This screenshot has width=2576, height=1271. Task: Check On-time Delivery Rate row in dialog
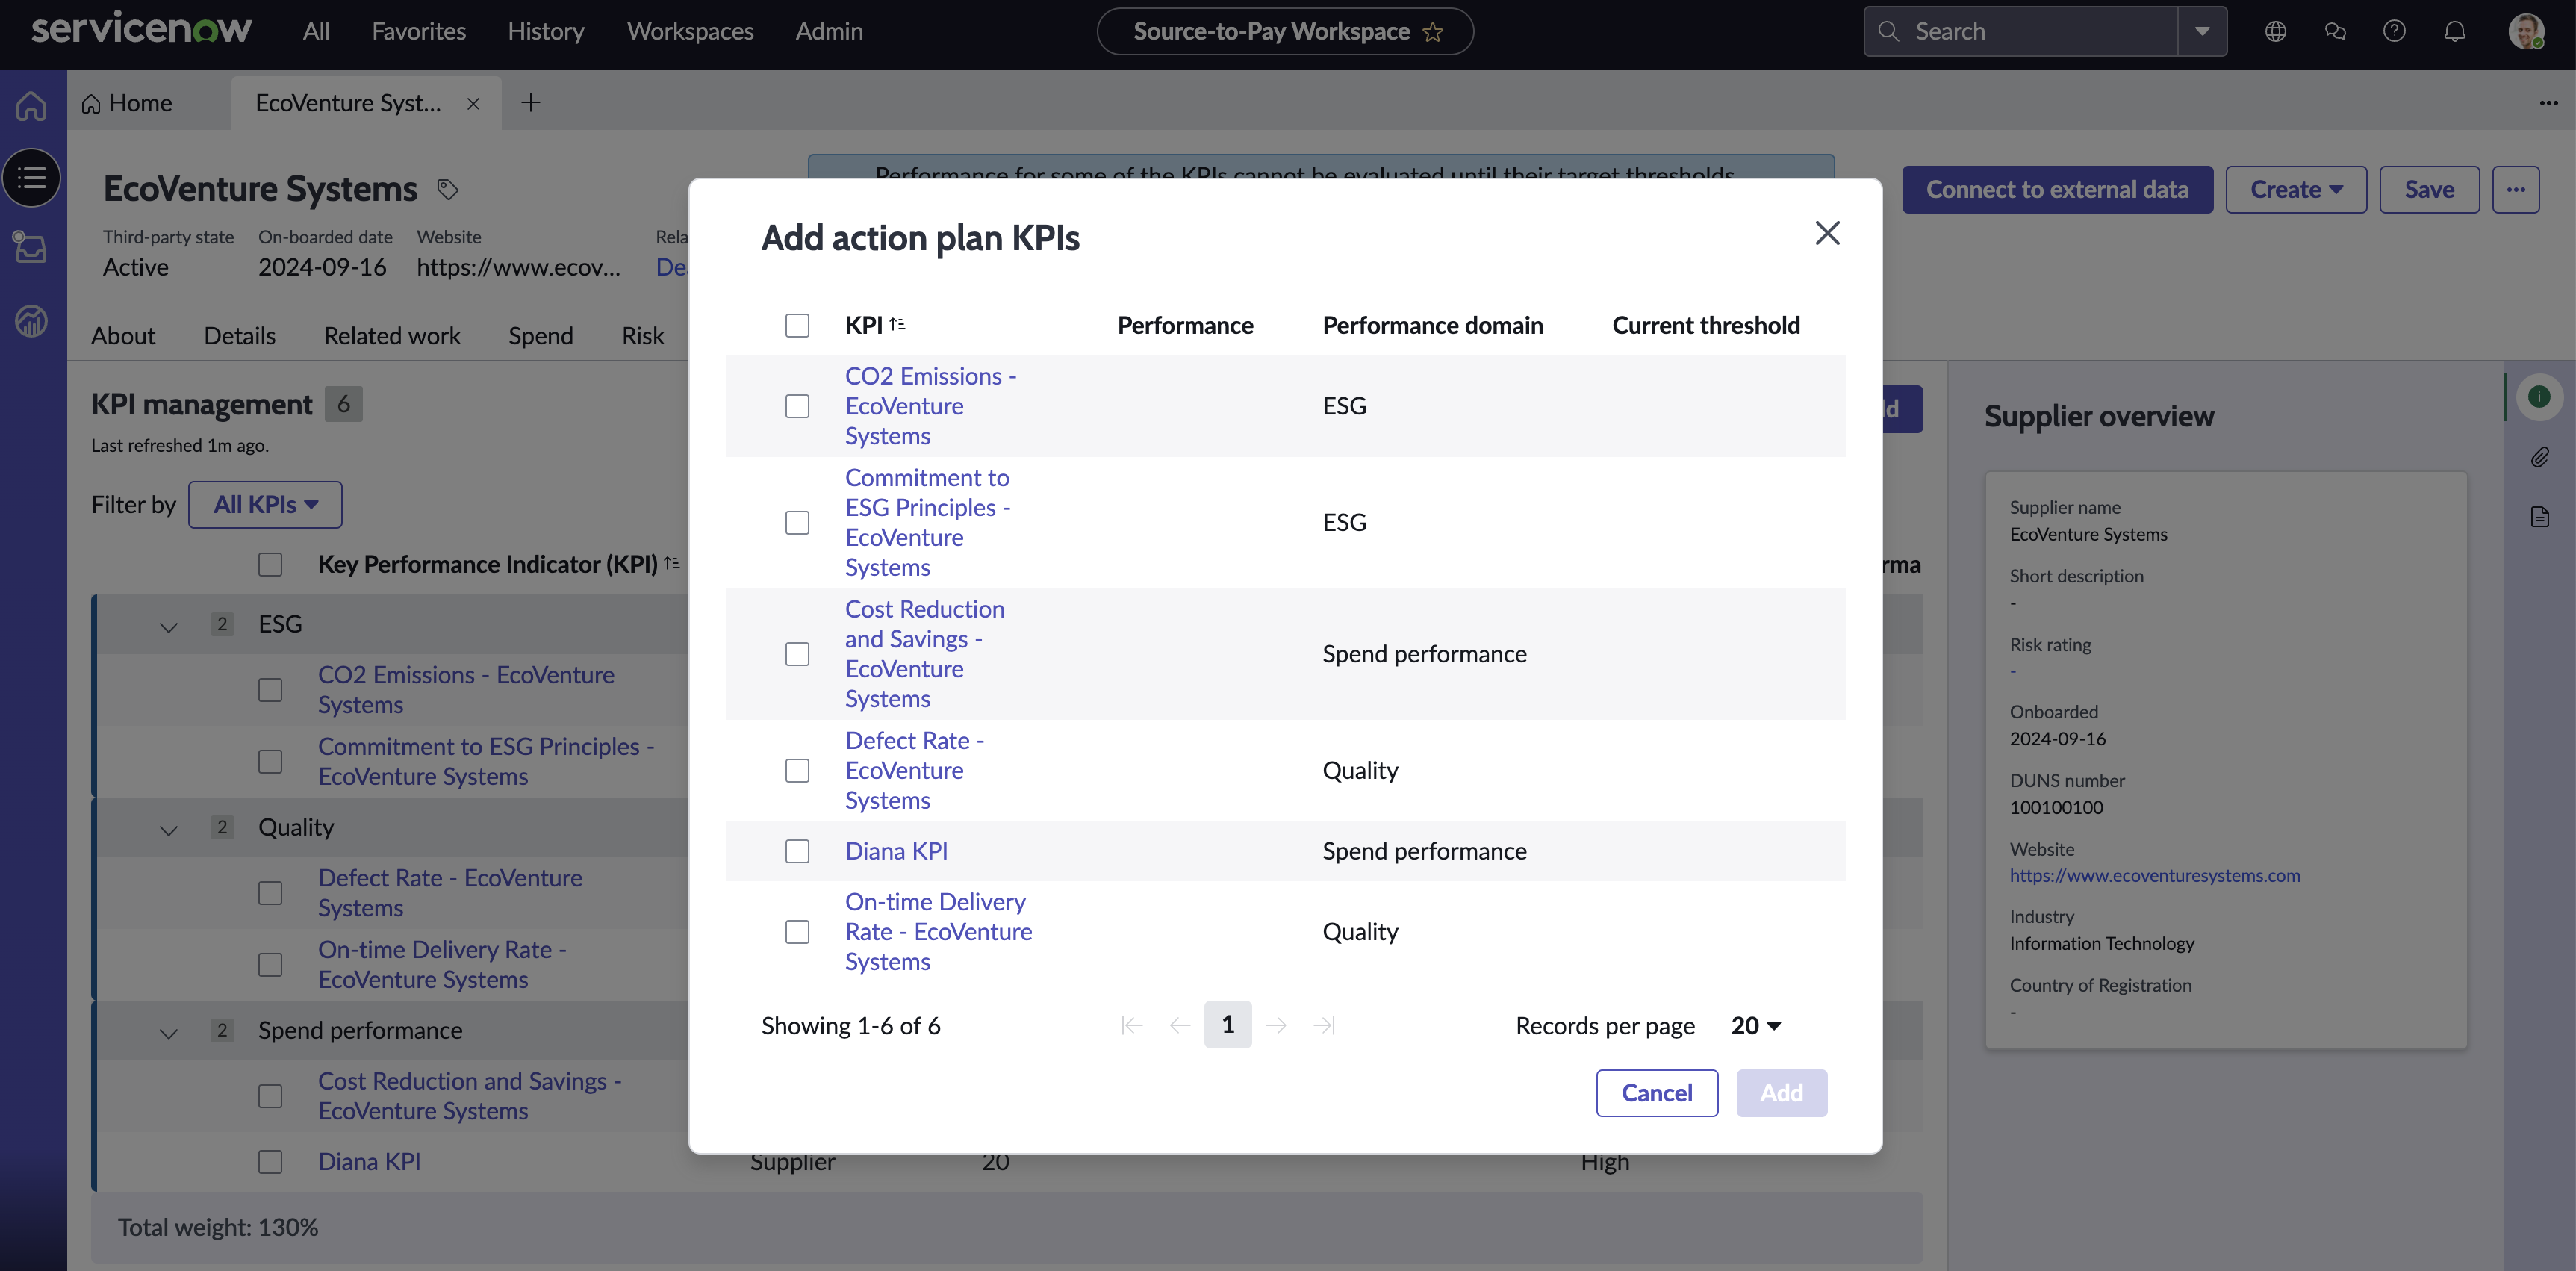point(797,932)
